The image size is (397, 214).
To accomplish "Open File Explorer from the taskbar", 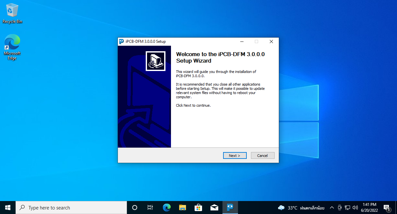I will [183, 208].
